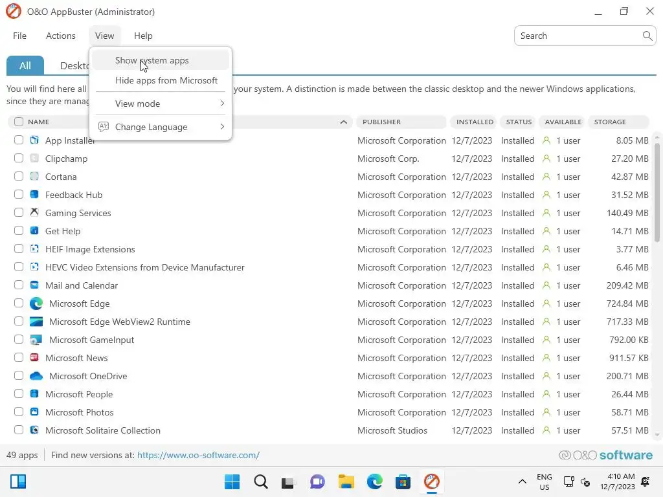Viewport: 663px width, 497px height.
Task: Check the Microsoft OneDrive checkbox
Action: (x=19, y=376)
